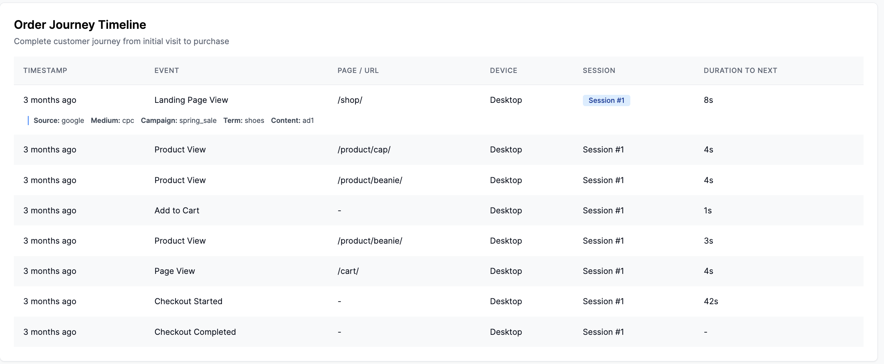
Task: Select the Checkout Started event row
Action: coord(188,301)
